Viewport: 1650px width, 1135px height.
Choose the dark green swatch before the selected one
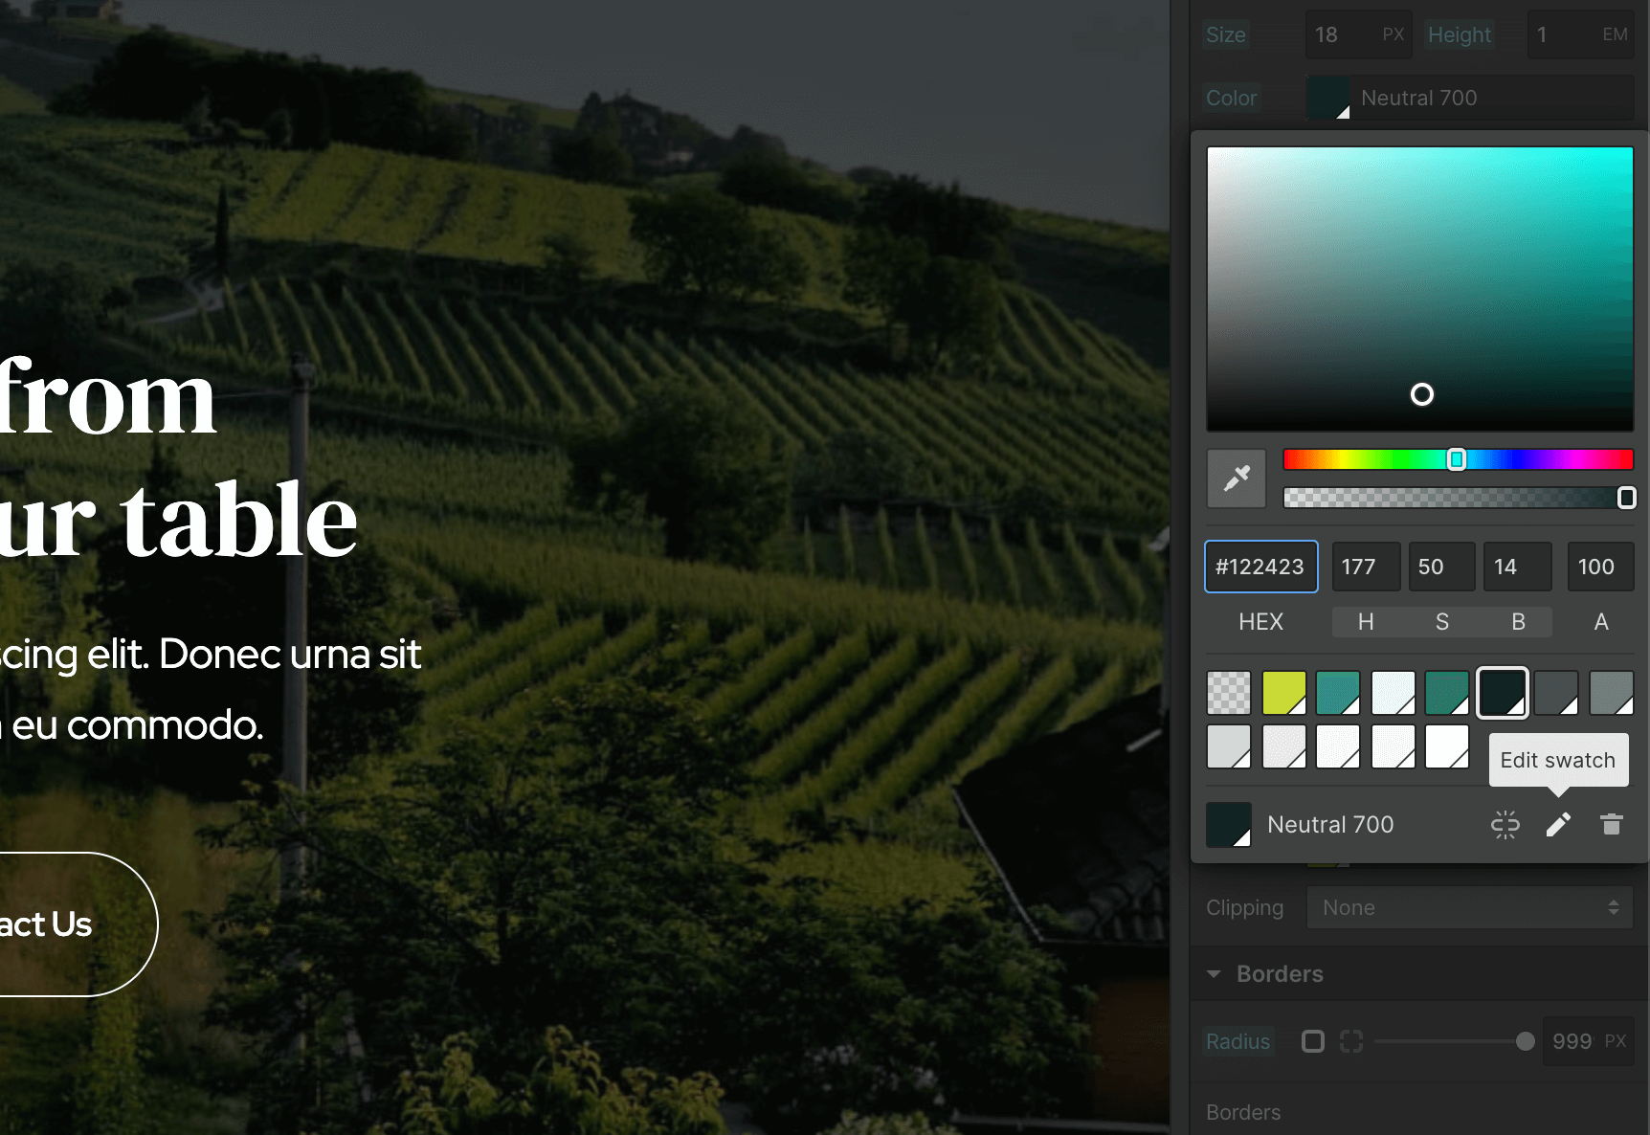tap(1447, 692)
